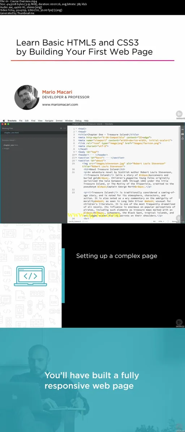185x432 pixels.
Task: Click the Live Preview lightning icon
Action: (x=182, y=129)
